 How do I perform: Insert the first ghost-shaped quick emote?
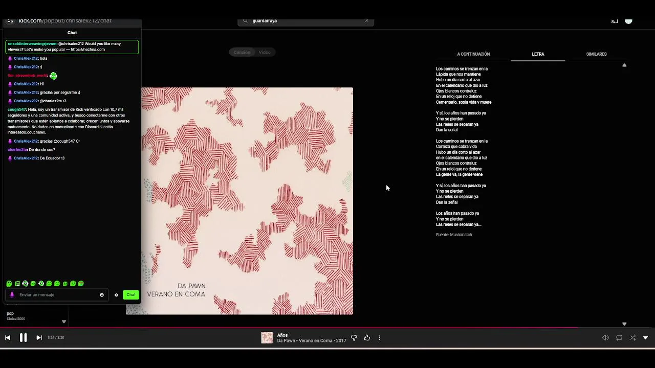point(9,284)
